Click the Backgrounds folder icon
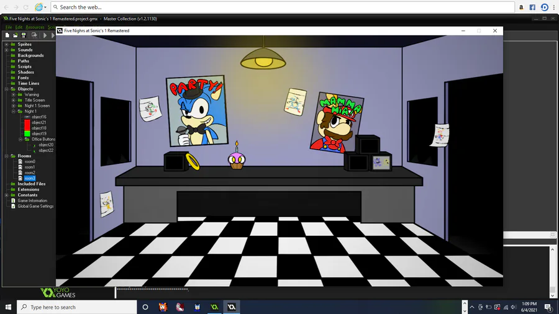Image resolution: width=559 pixels, height=314 pixels. [13, 55]
